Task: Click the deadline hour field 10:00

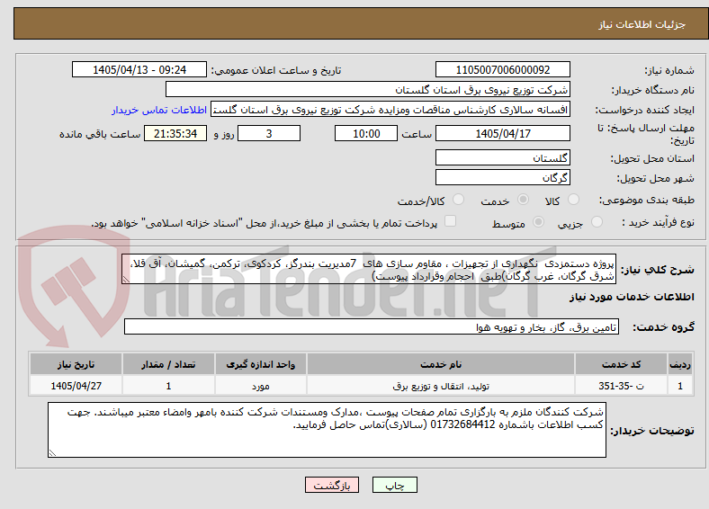Action: 366,133
